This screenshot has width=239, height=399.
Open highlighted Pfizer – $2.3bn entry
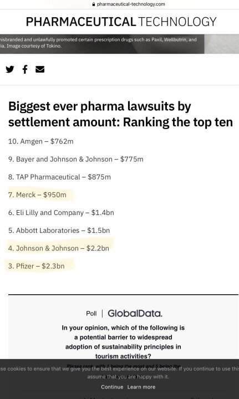(x=36, y=266)
